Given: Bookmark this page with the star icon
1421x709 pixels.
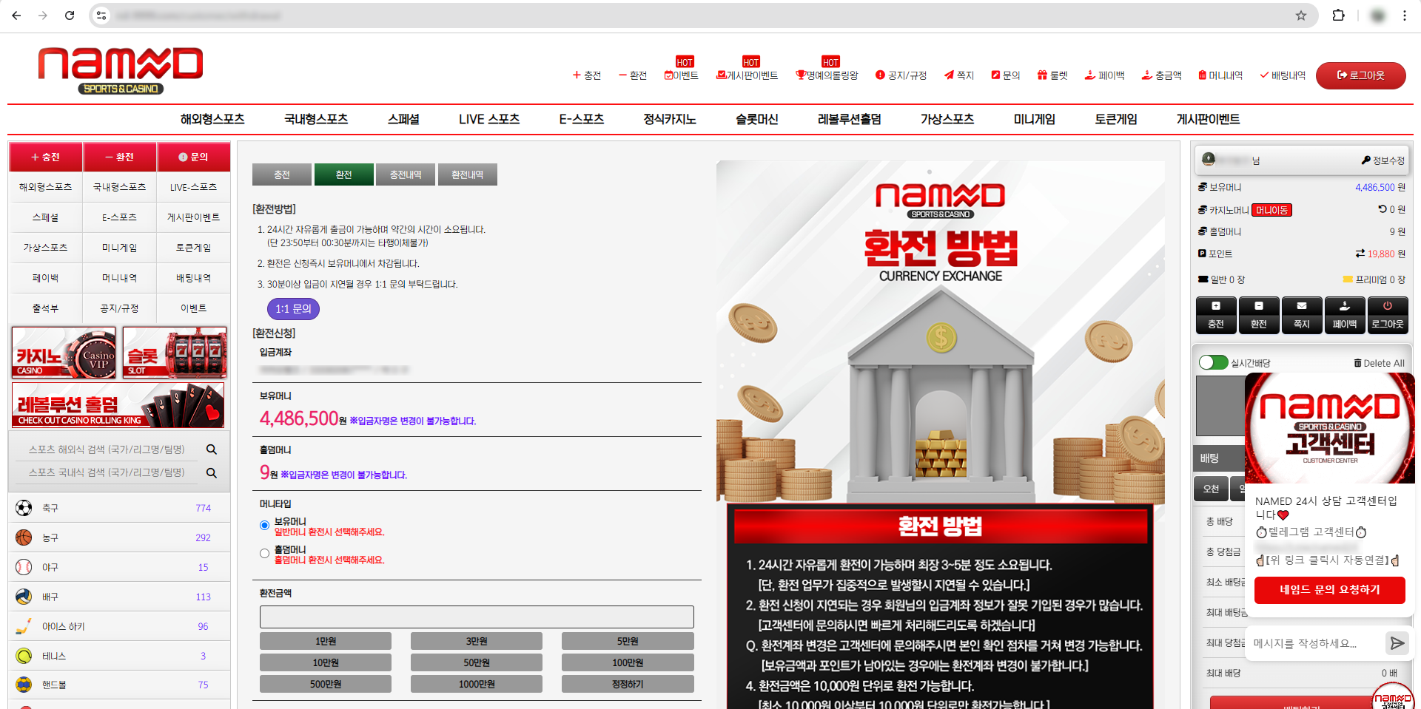Looking at the screenshot, I should coord(1301,16).
